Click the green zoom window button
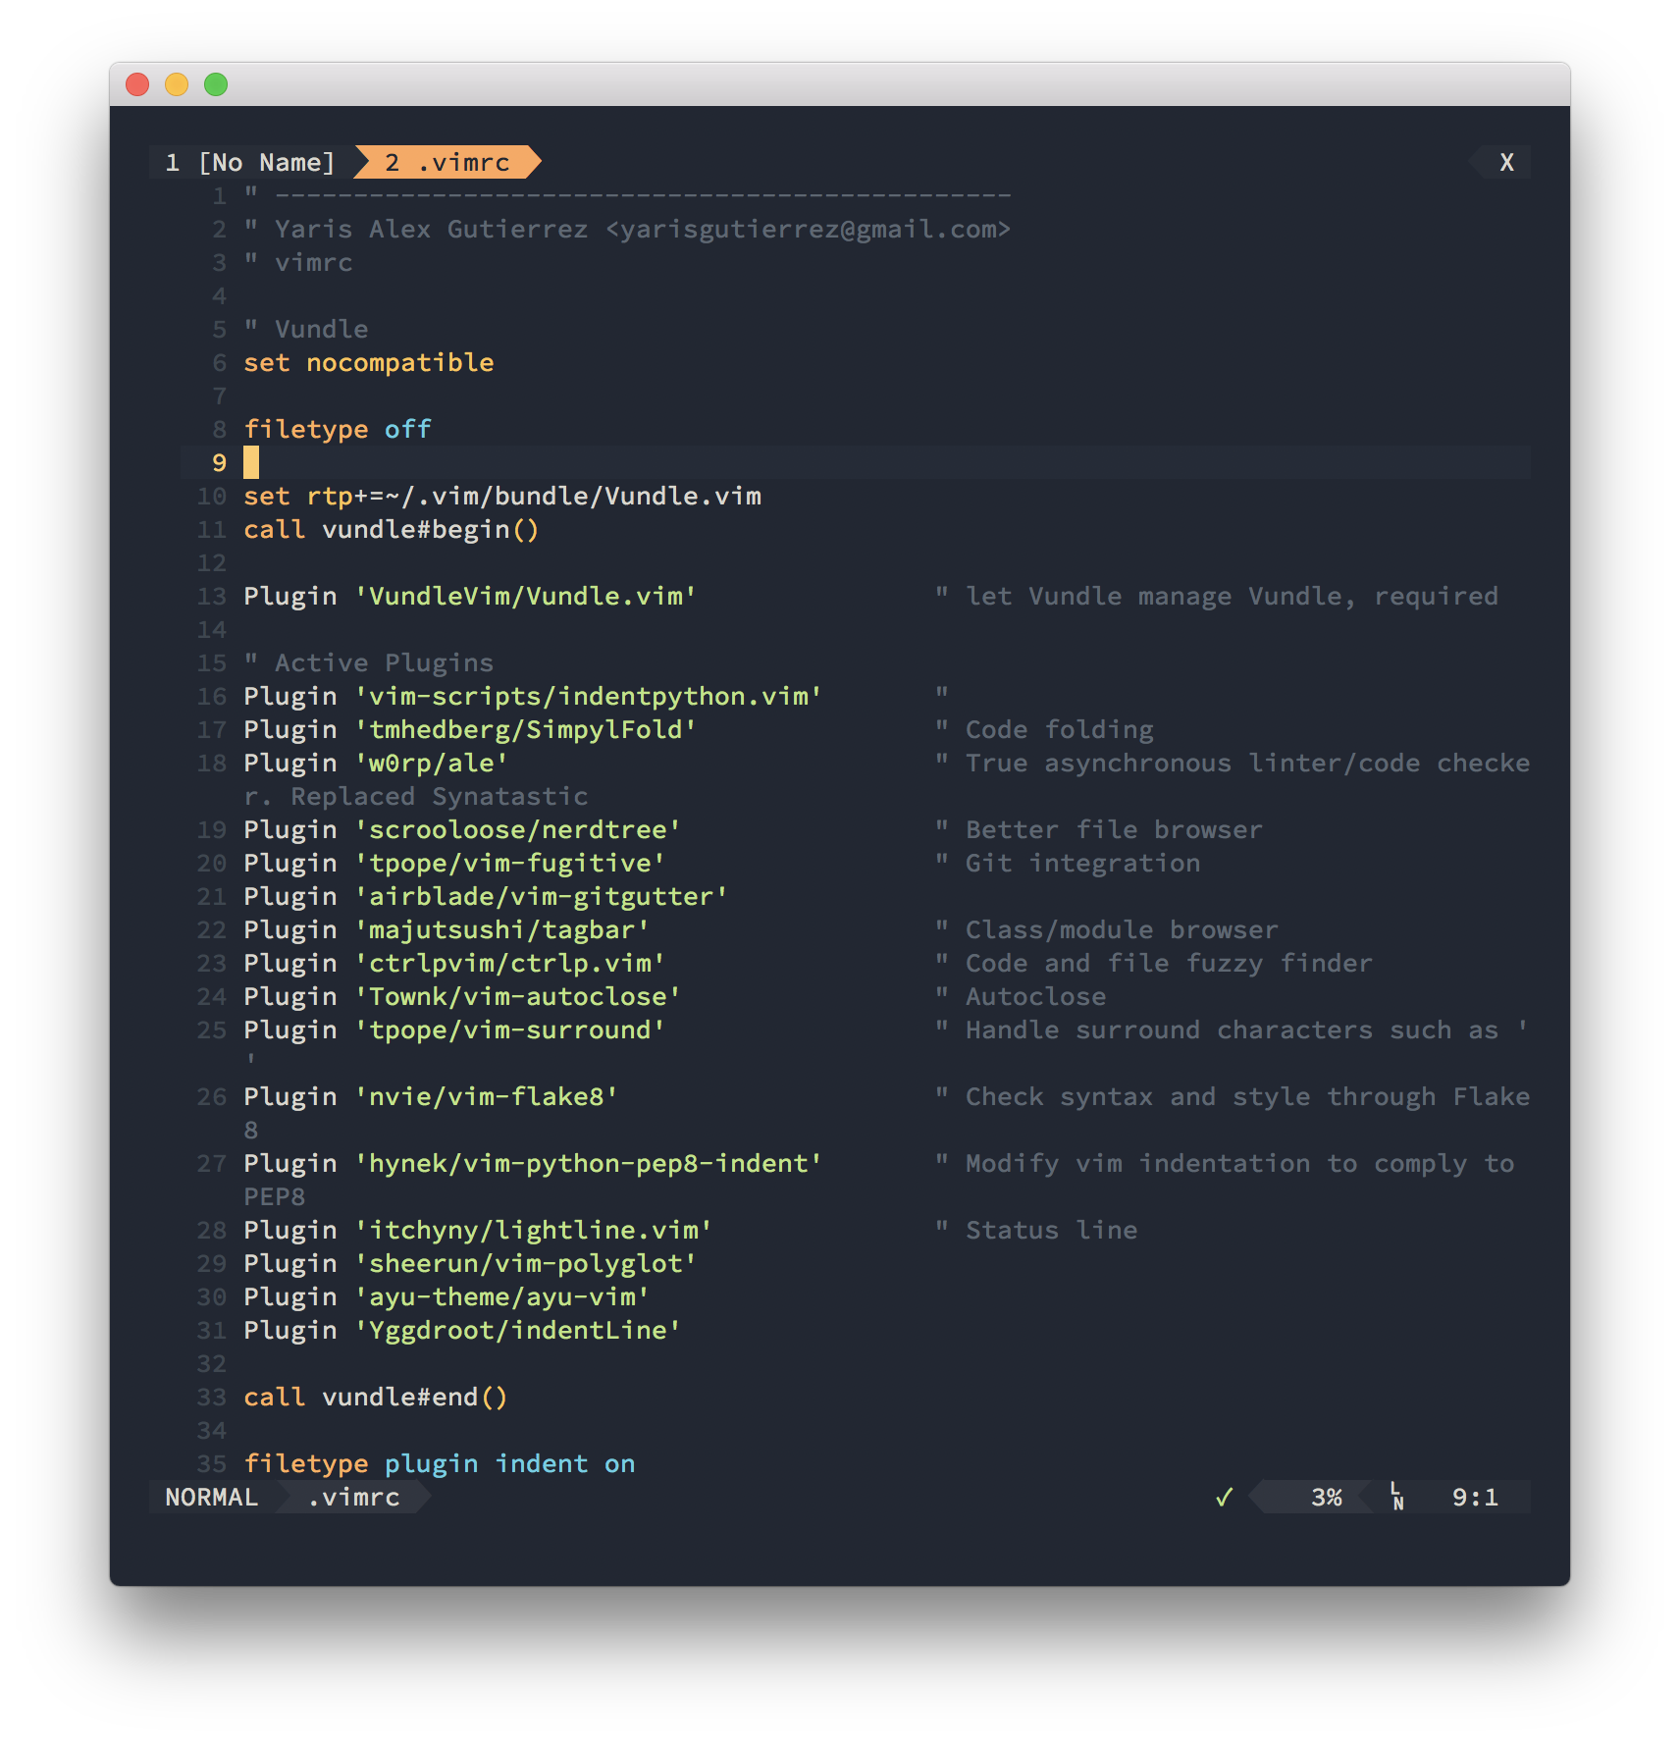Viewport: 1680px width, 1743px height. click(216, 84)
